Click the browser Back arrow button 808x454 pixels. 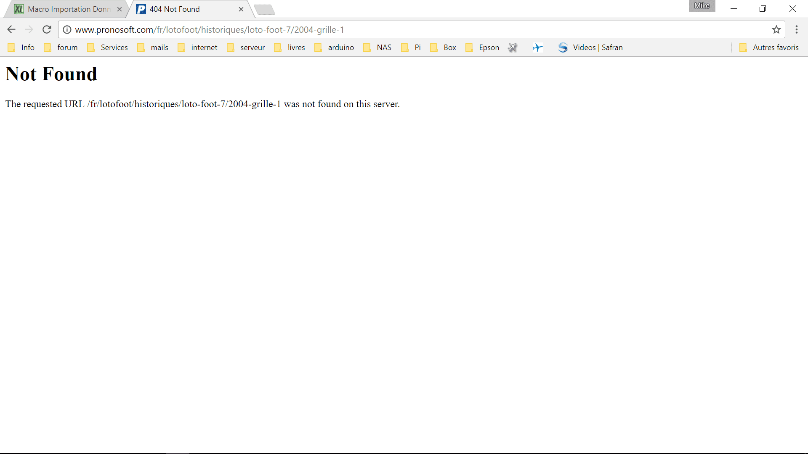(11, 29)
